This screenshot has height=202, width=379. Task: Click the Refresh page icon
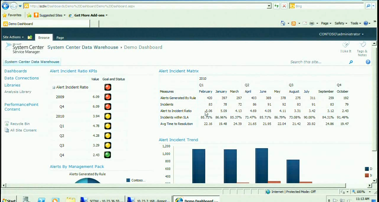pos(276,6)
